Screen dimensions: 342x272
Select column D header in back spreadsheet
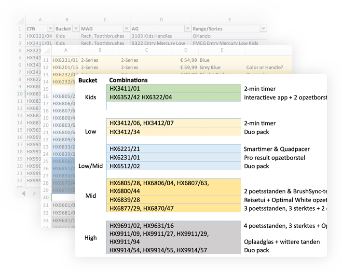[161, 20]
